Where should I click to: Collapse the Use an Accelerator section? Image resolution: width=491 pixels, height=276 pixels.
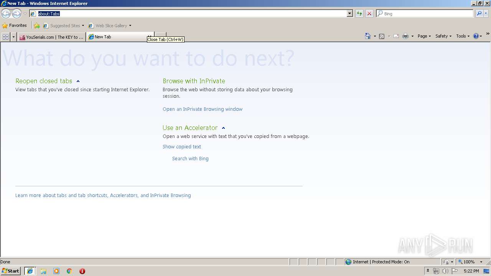click(223, 128)
